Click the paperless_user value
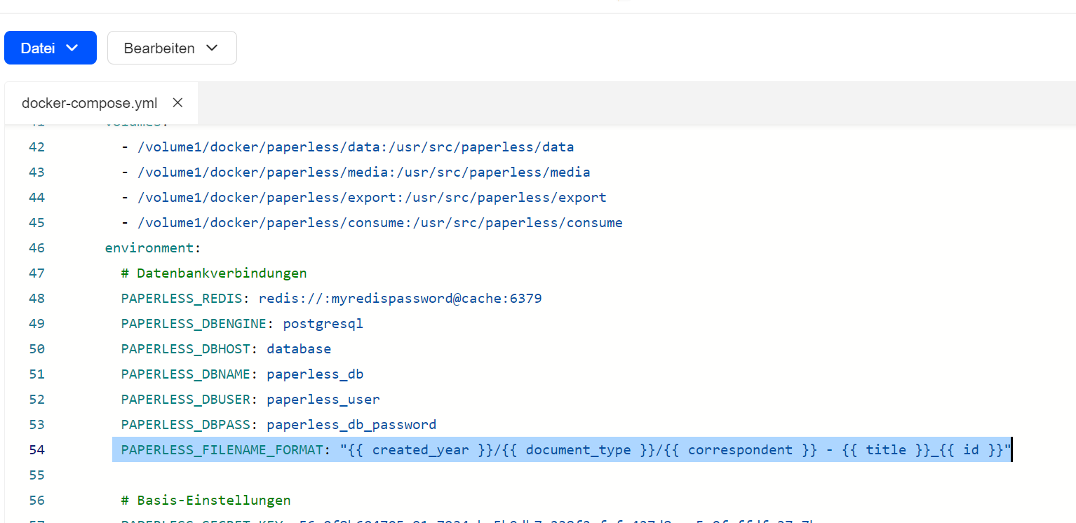The image size is (1076, 523). coord(323,400)
